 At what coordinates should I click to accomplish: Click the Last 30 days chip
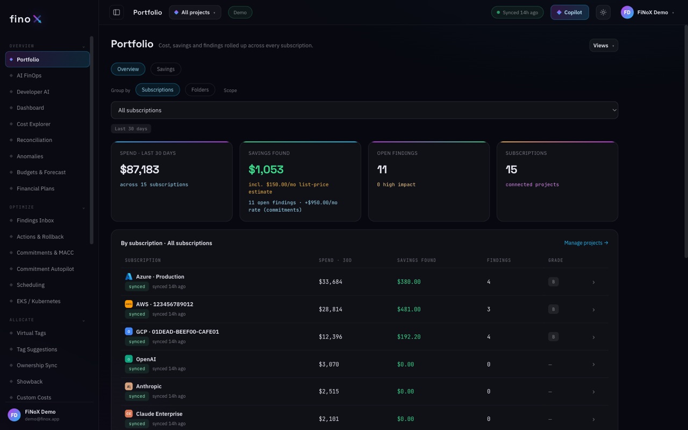[x=131, y=129]
